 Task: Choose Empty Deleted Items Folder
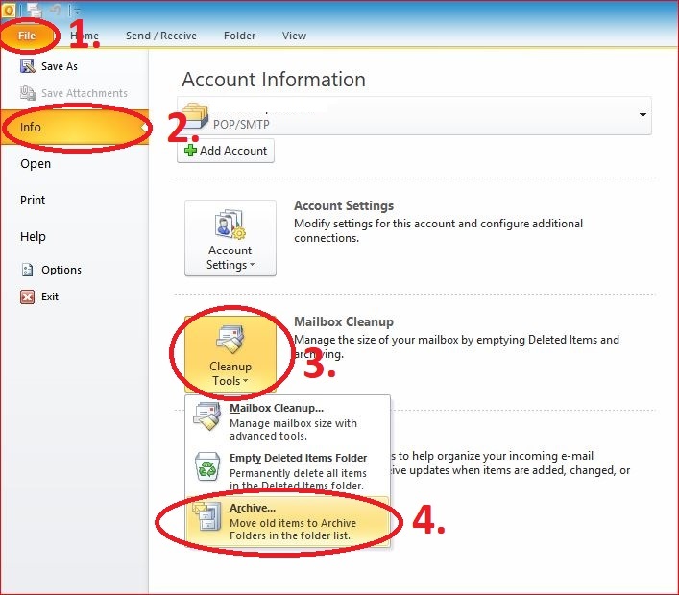pos(287,471)
